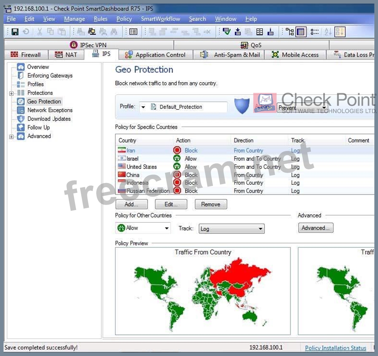Click the Edit... button
Screen dimensions: 378x356
[x=171, y=204]
